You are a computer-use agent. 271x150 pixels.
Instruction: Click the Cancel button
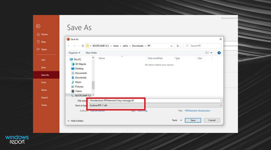(x=212, y=120)
